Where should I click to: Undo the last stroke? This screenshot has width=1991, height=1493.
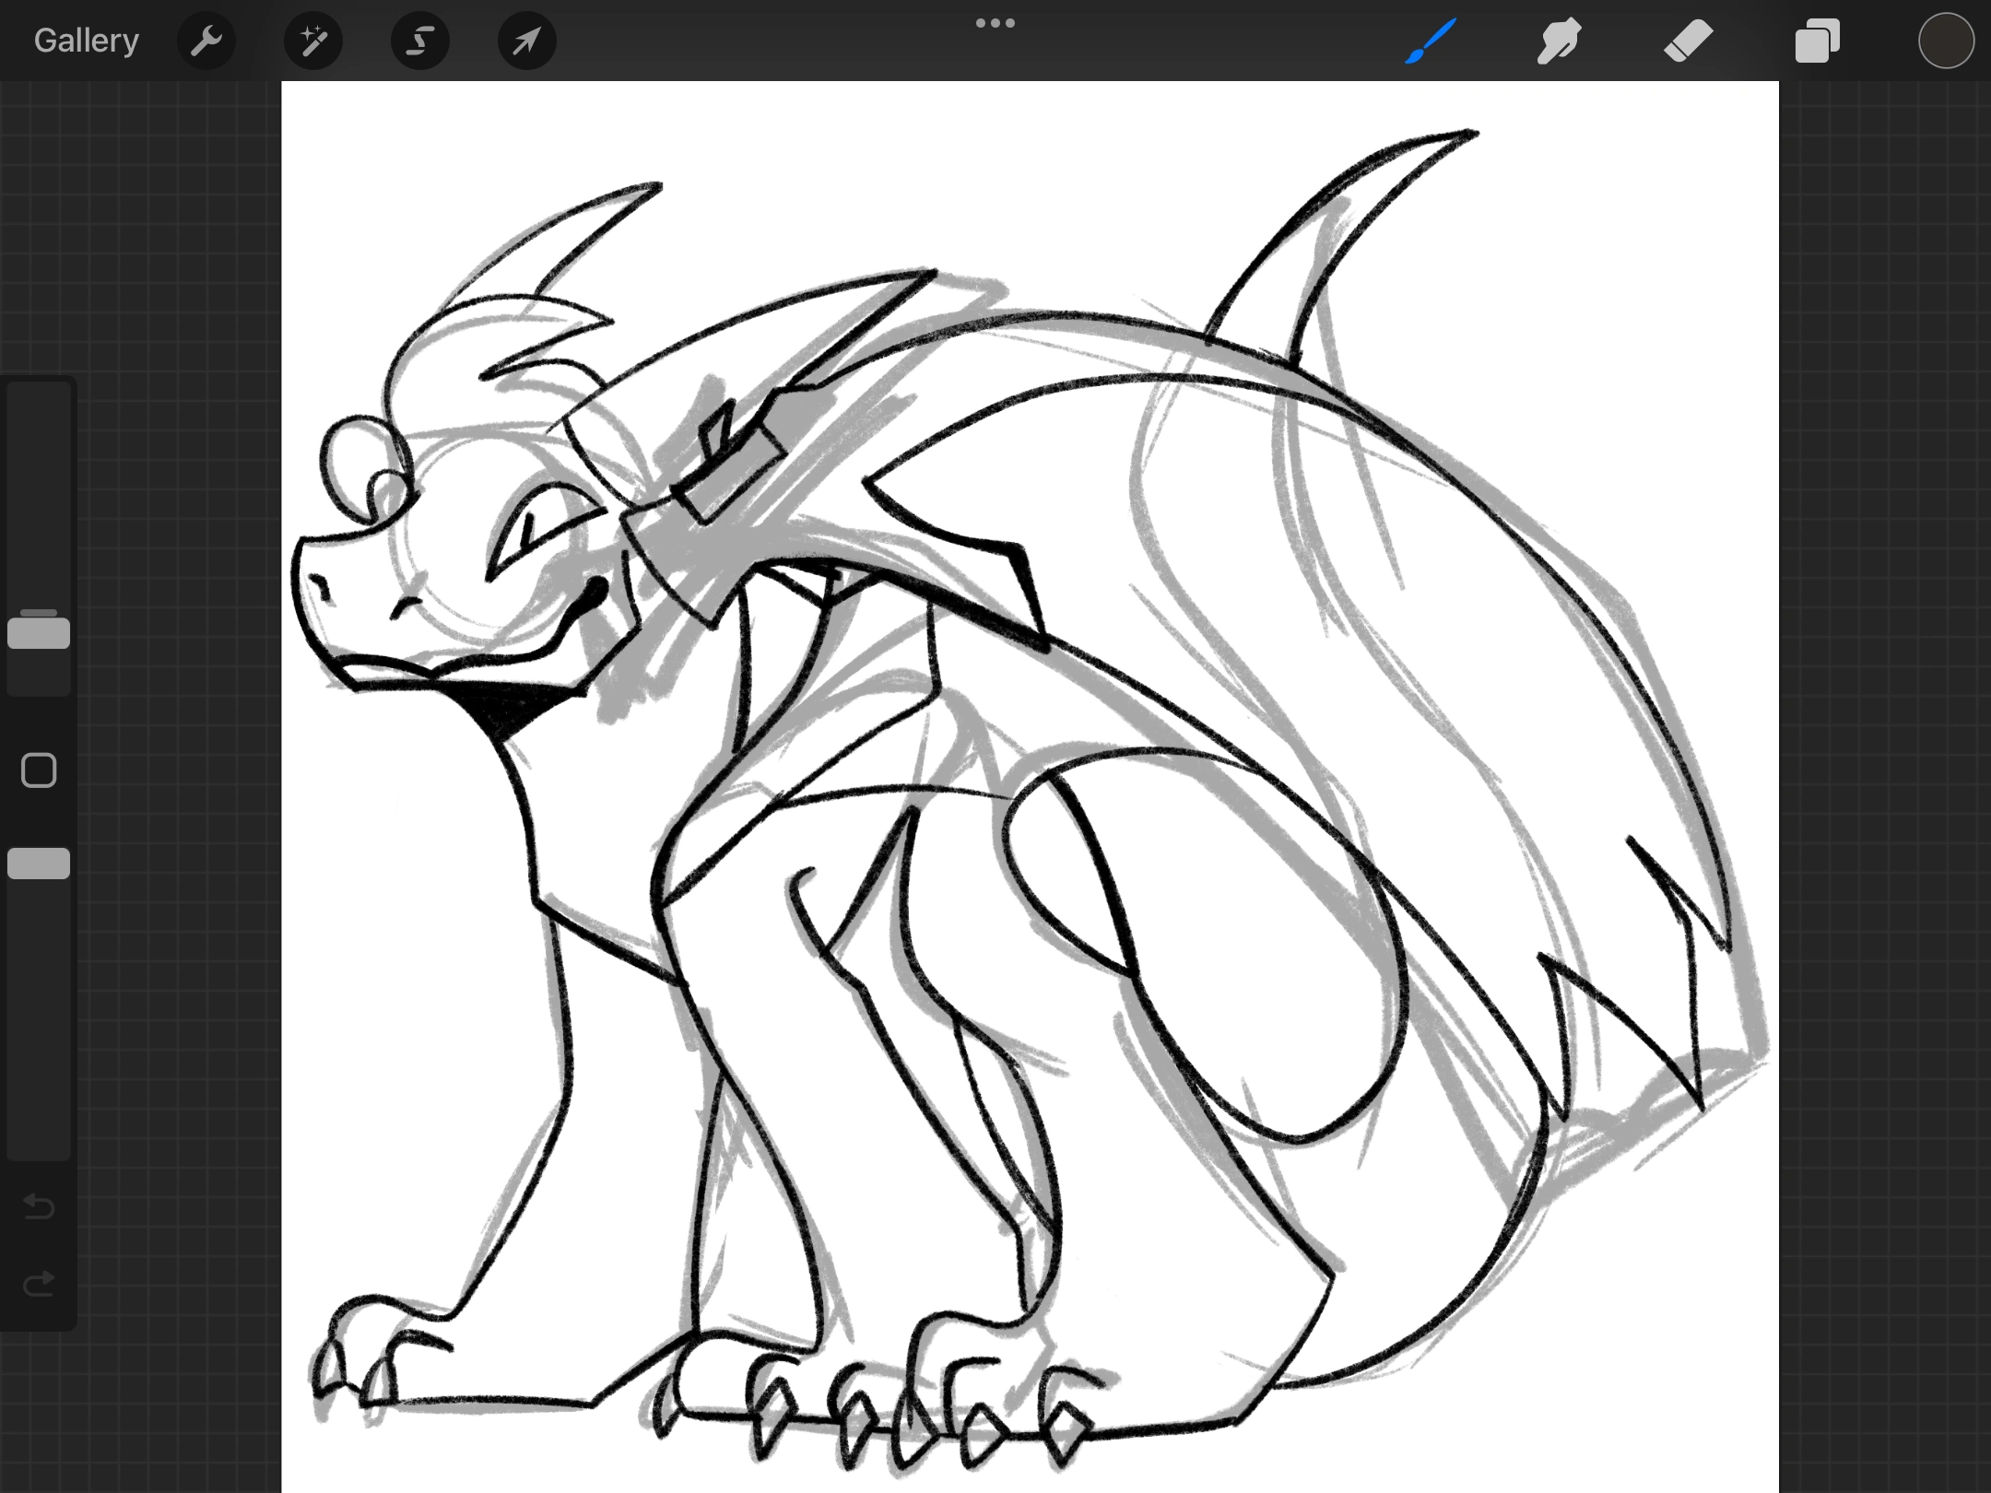pyautogui.click(x=39, y=1205)
